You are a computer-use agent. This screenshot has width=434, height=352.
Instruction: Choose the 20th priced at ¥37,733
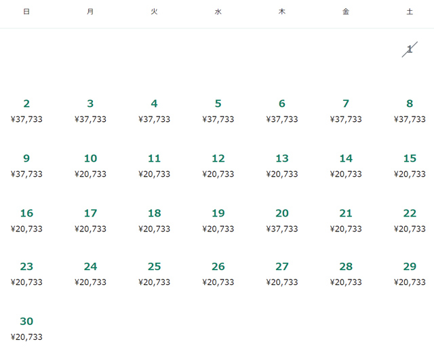point(282,220)
